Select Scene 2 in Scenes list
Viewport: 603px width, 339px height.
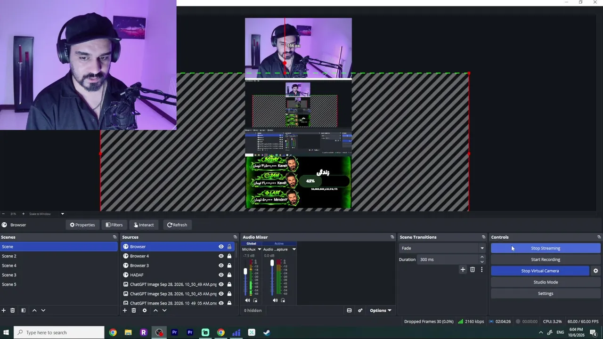click(58, 256)
